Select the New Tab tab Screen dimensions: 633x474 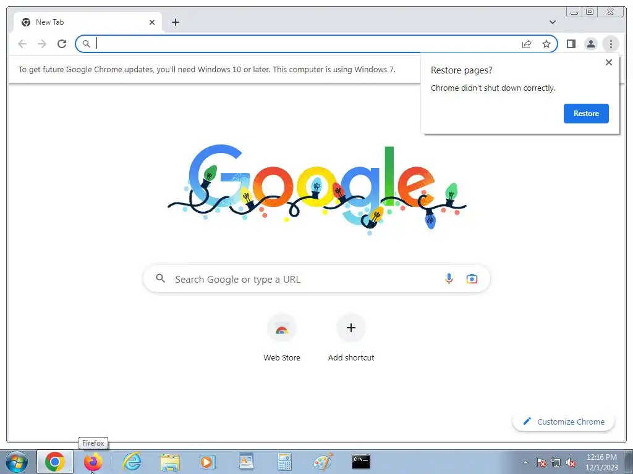[88, 22]
